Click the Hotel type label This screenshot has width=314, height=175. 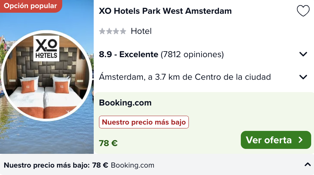click(x=141, y=31)
